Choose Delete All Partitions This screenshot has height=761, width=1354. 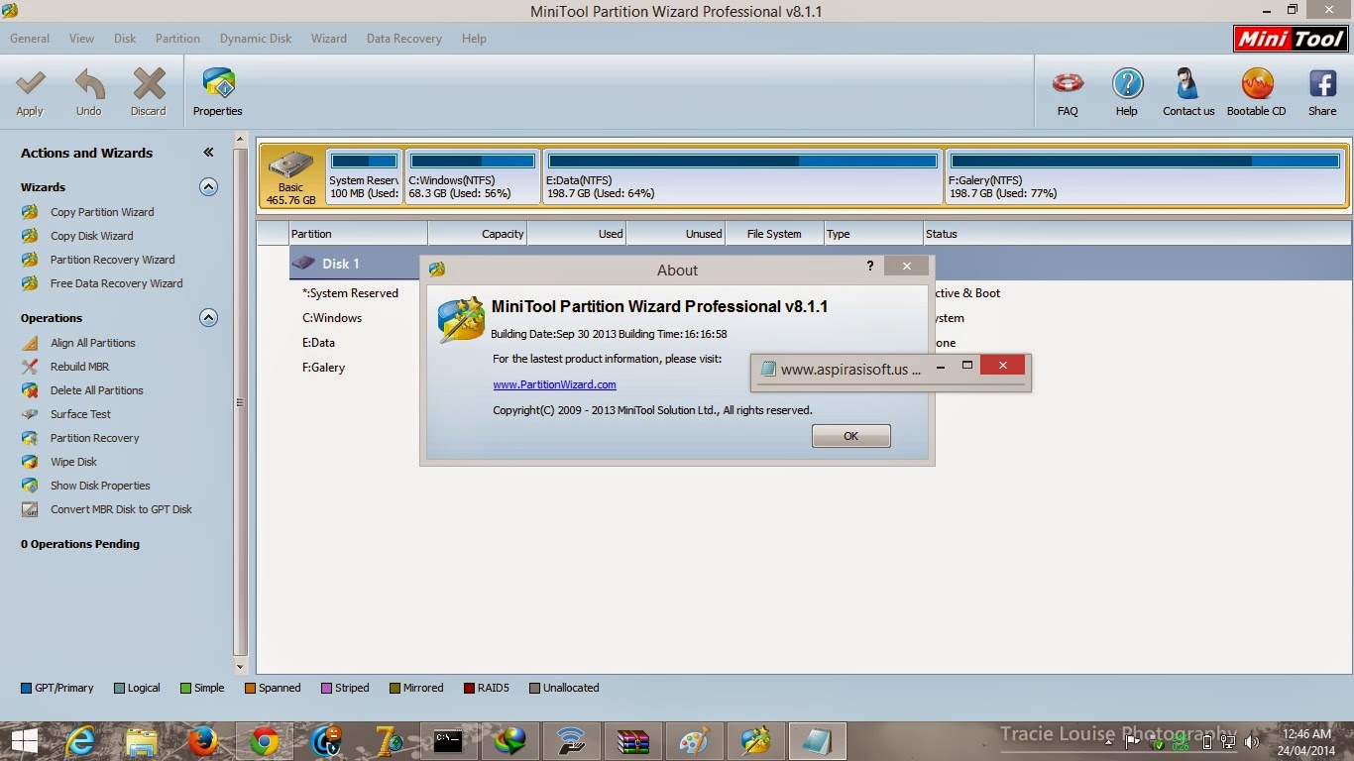coord(96,390)
